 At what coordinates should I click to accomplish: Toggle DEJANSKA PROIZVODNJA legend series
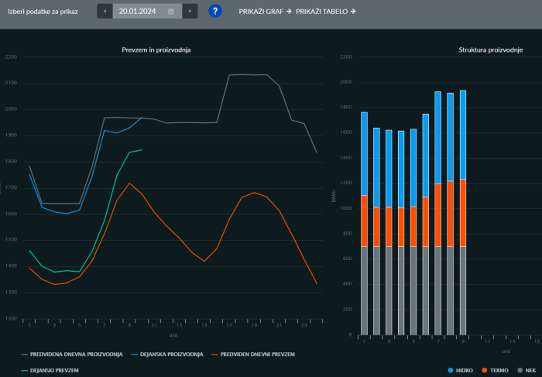pyautogui.click(x=167, y=355)
